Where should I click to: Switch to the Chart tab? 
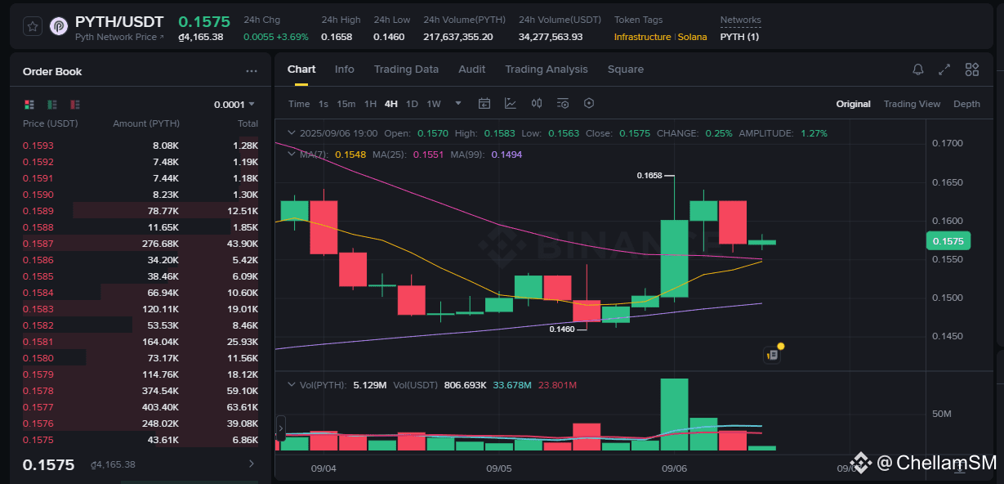301,69
